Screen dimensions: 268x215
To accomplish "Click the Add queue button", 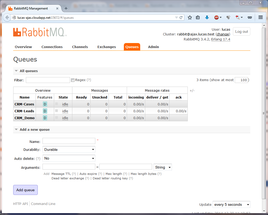I will click(25, 190).
